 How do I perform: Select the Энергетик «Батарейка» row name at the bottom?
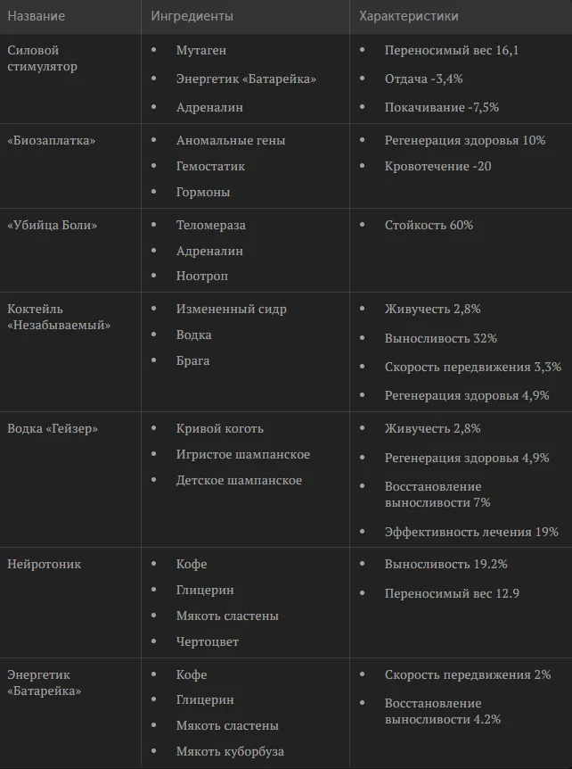[x=44, y=682]
